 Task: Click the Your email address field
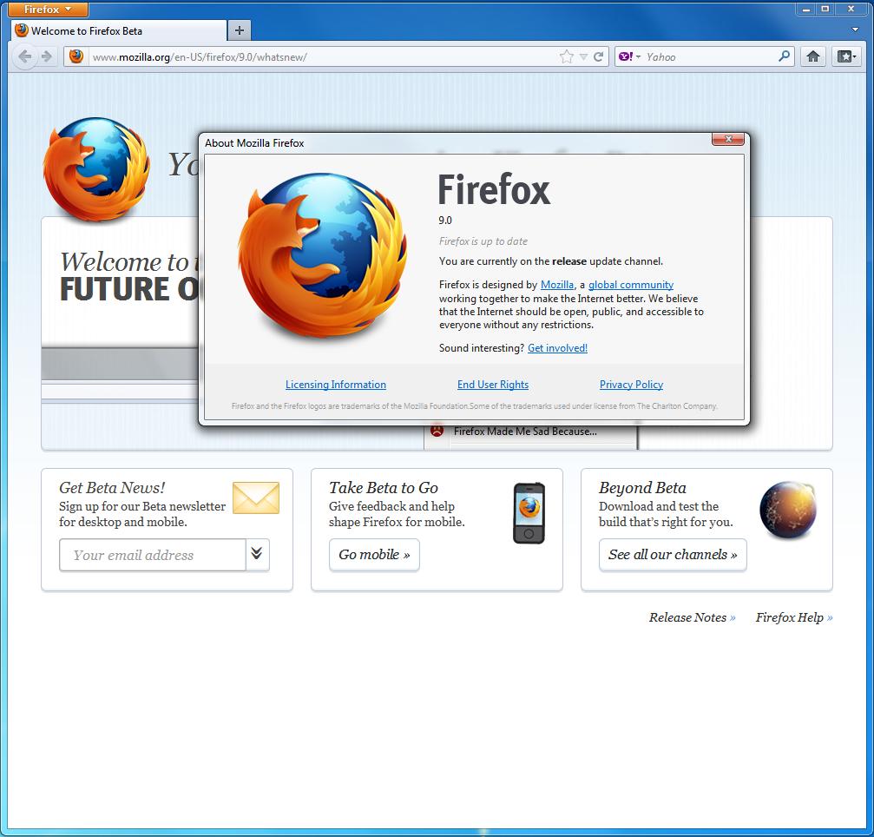coord(152,555)
